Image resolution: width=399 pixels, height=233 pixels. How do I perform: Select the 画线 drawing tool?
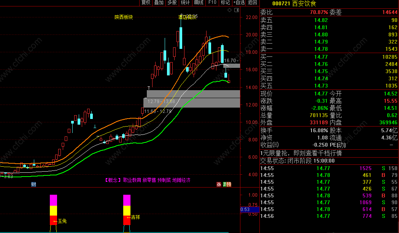point(199,3)
